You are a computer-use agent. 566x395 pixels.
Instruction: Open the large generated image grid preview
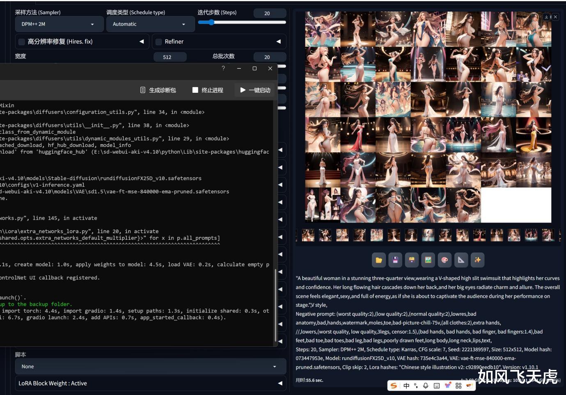(428, 117)
